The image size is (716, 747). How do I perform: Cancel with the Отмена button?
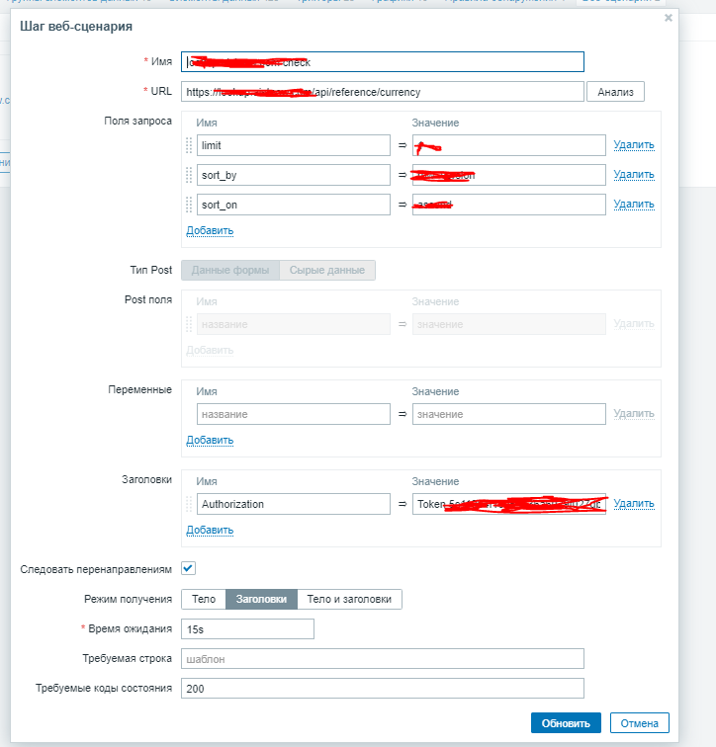[639, 723]
